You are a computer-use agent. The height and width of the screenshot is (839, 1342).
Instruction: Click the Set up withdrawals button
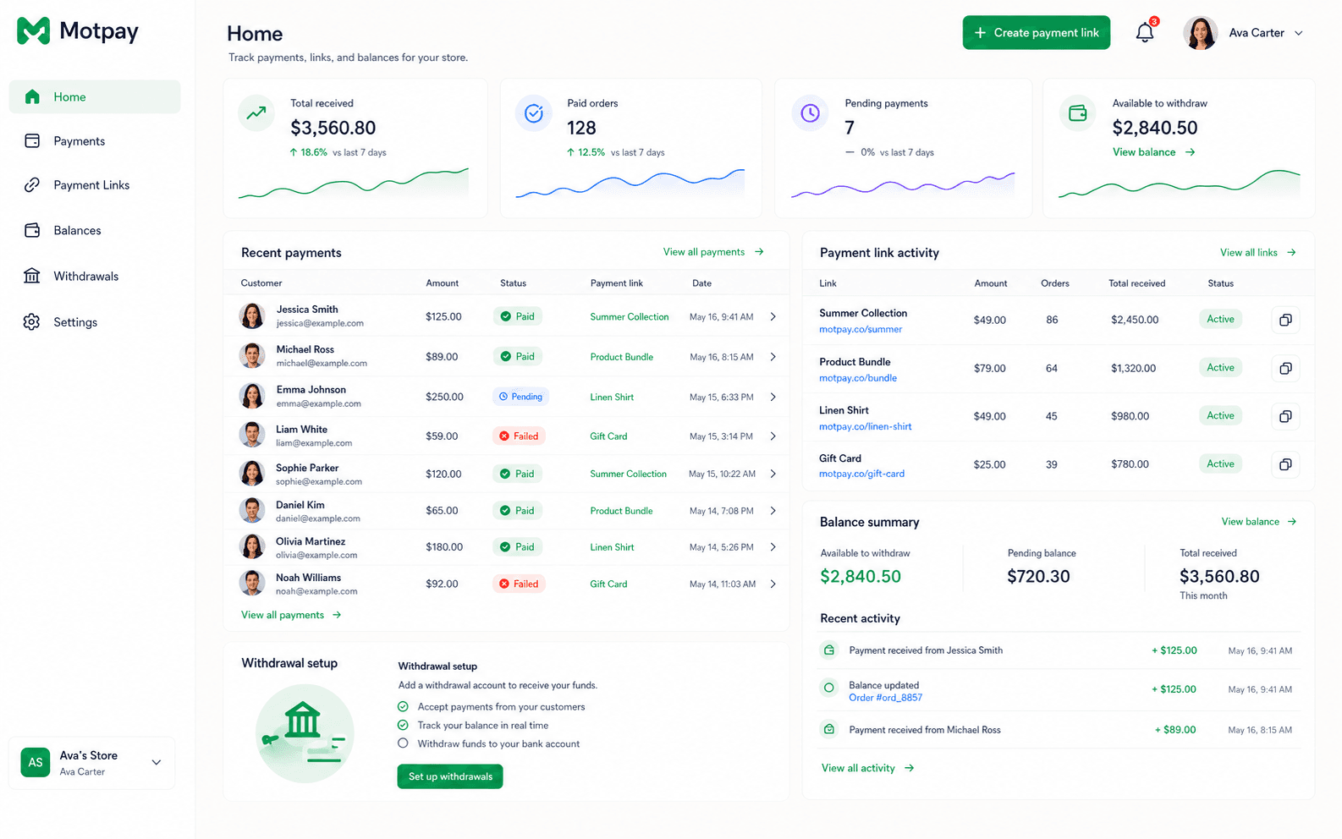click(450, 776)
